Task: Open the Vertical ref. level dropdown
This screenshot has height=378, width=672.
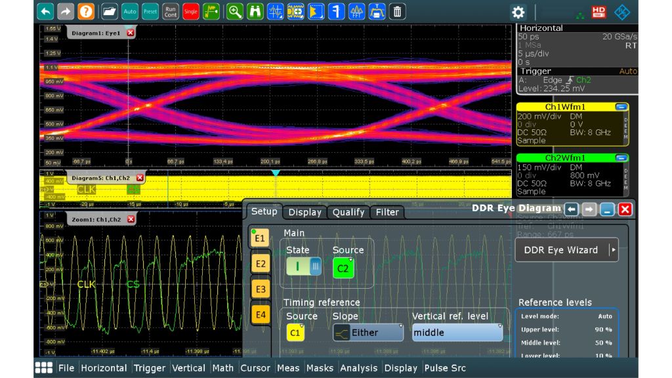Action: (457, 332)
